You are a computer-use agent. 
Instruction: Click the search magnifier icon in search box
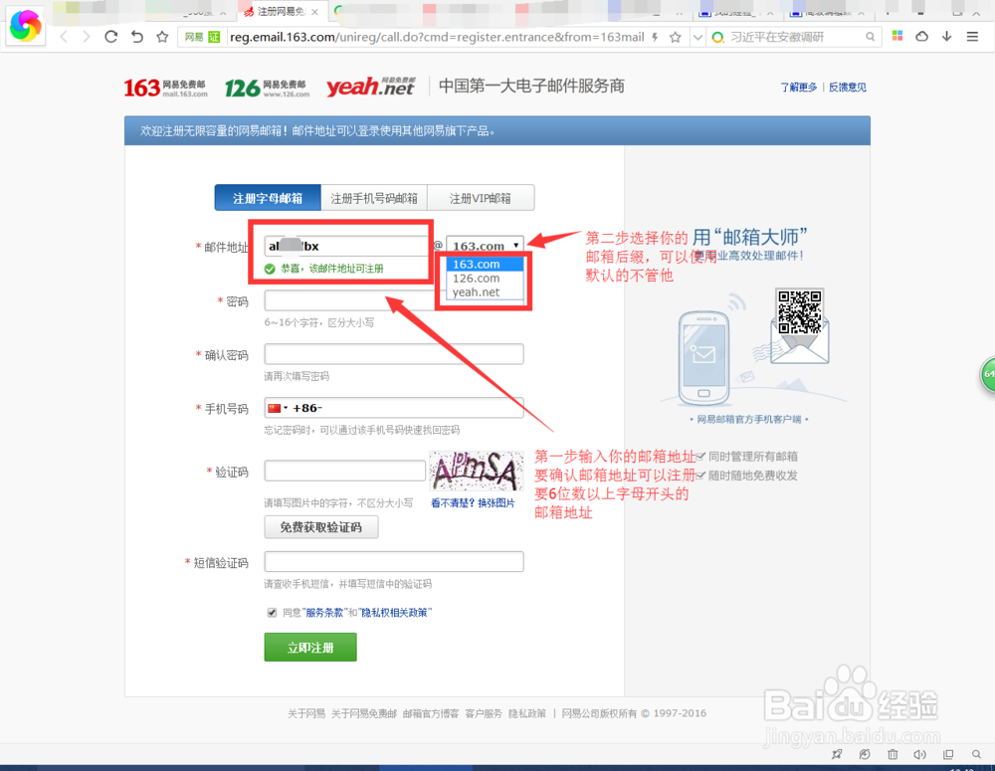pos(870,37)
